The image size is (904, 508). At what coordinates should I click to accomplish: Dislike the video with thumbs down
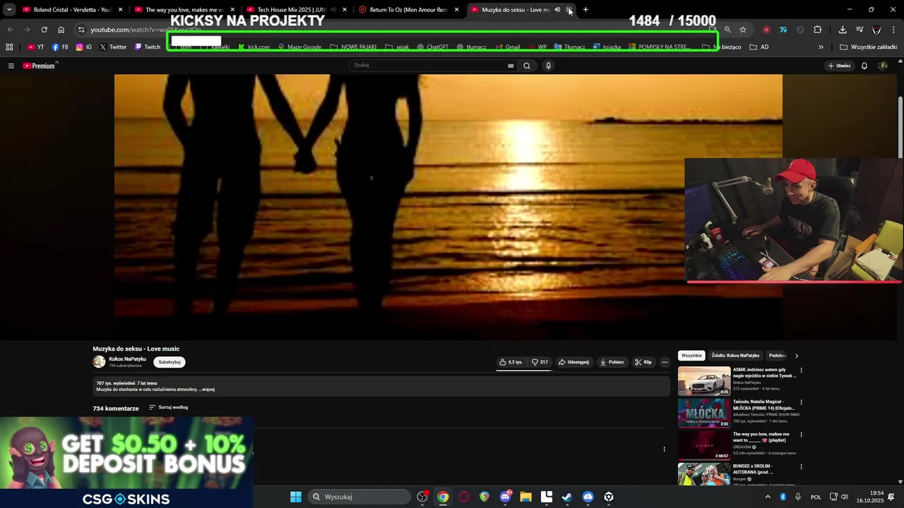[x=540, y=362]
